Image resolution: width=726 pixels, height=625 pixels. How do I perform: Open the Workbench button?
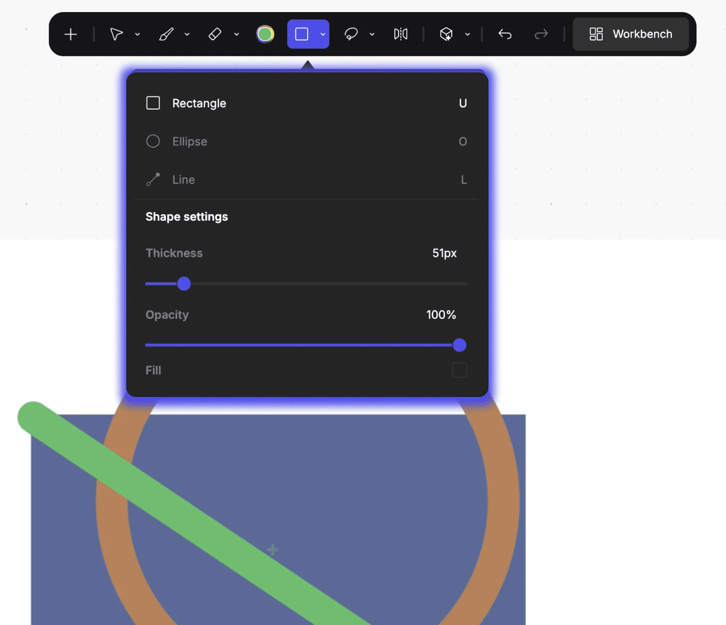point(631,34)
